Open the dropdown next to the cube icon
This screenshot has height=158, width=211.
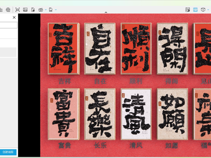[208, 10]
